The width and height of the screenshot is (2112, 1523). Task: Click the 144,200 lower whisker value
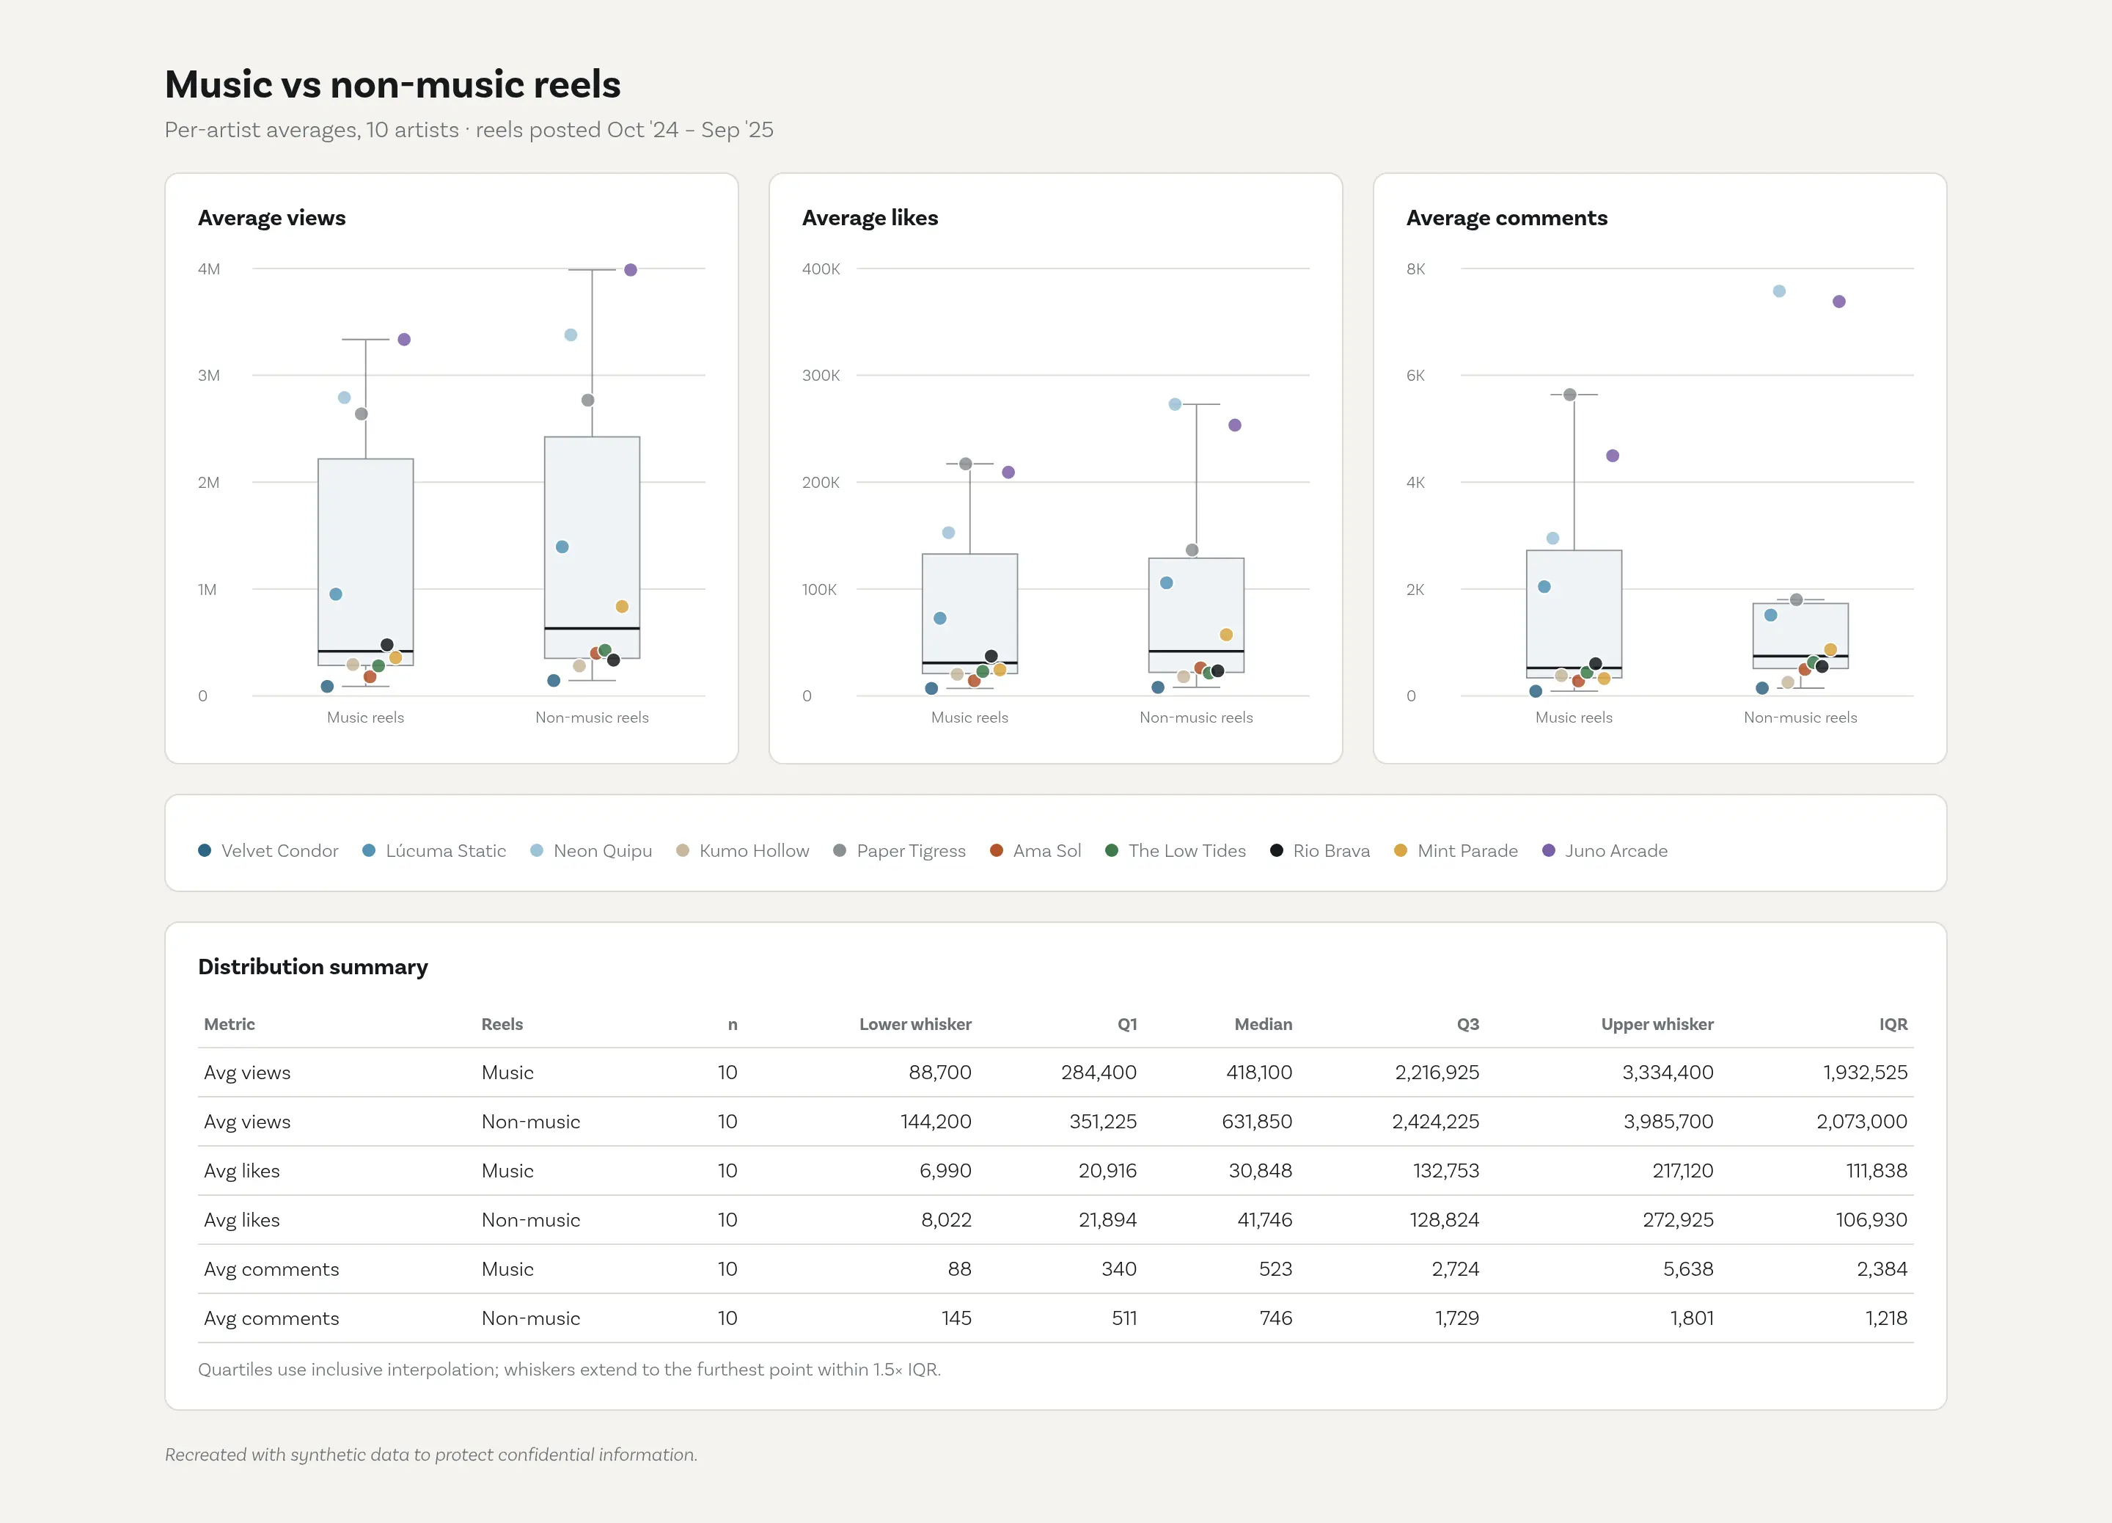[936, 1122]
